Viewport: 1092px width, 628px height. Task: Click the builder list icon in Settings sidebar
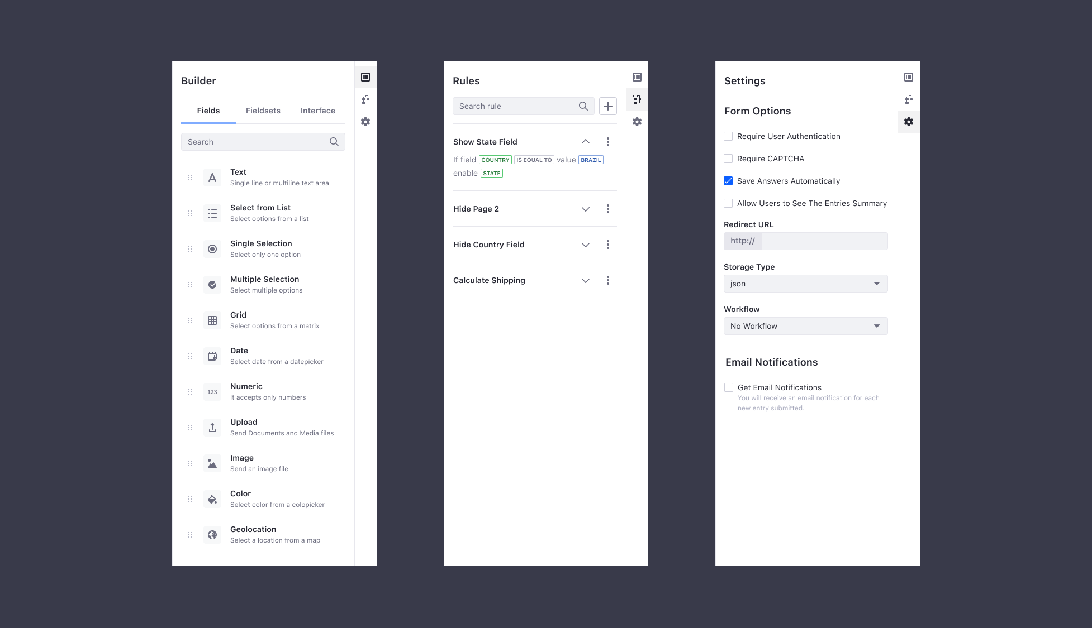(909, 77)
